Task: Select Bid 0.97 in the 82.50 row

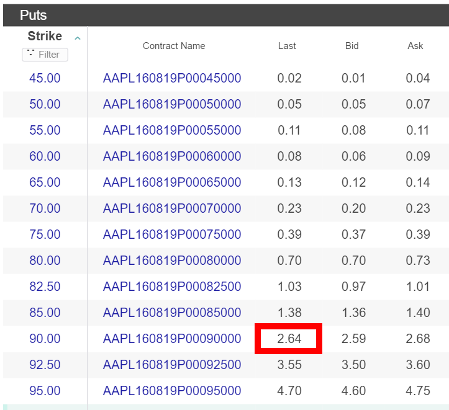Action: (353, 286)
